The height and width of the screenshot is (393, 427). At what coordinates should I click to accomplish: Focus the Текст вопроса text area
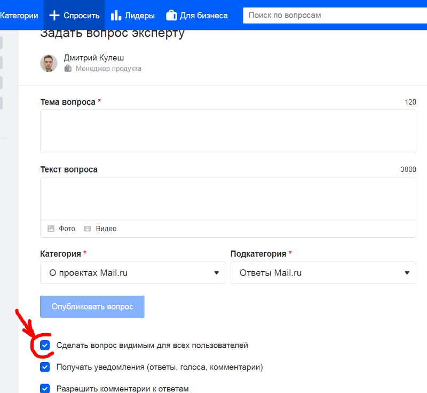[x=228, y=199]
